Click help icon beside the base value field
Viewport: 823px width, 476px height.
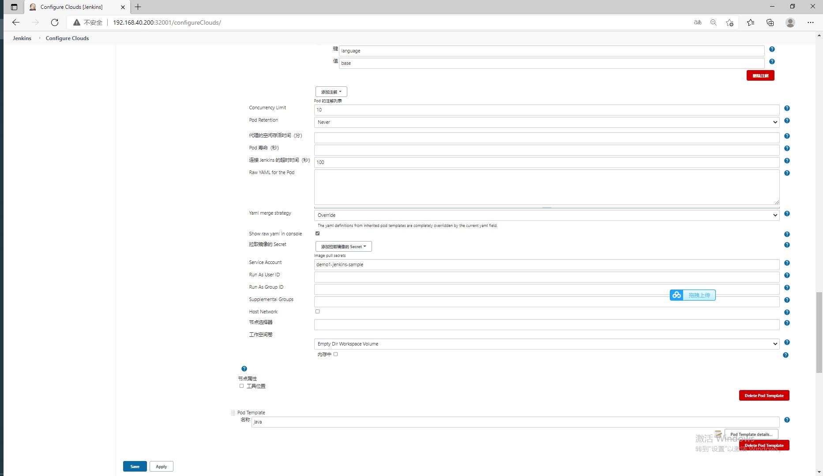(772, 62)
